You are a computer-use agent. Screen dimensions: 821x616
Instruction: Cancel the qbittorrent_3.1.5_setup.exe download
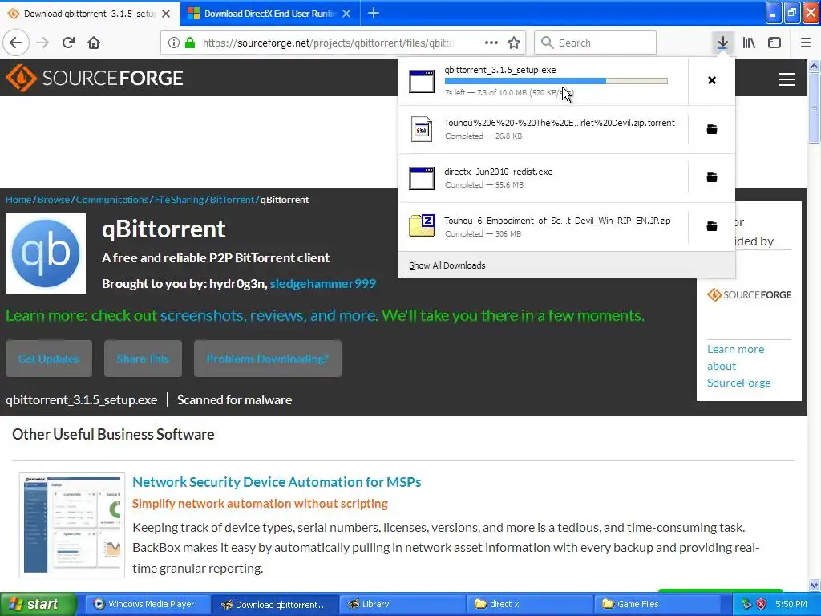pos(712,80)
